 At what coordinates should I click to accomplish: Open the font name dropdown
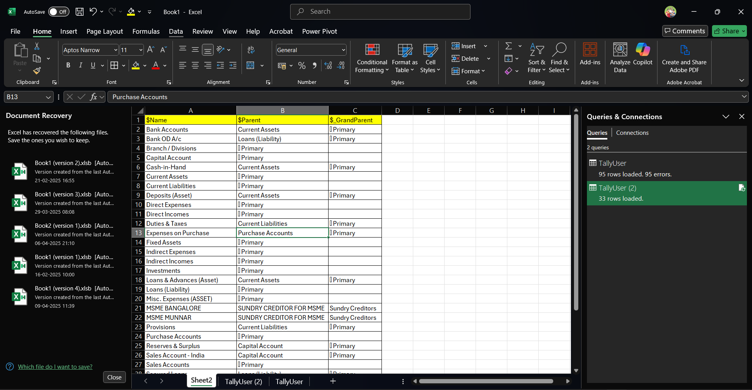point(116,50)
